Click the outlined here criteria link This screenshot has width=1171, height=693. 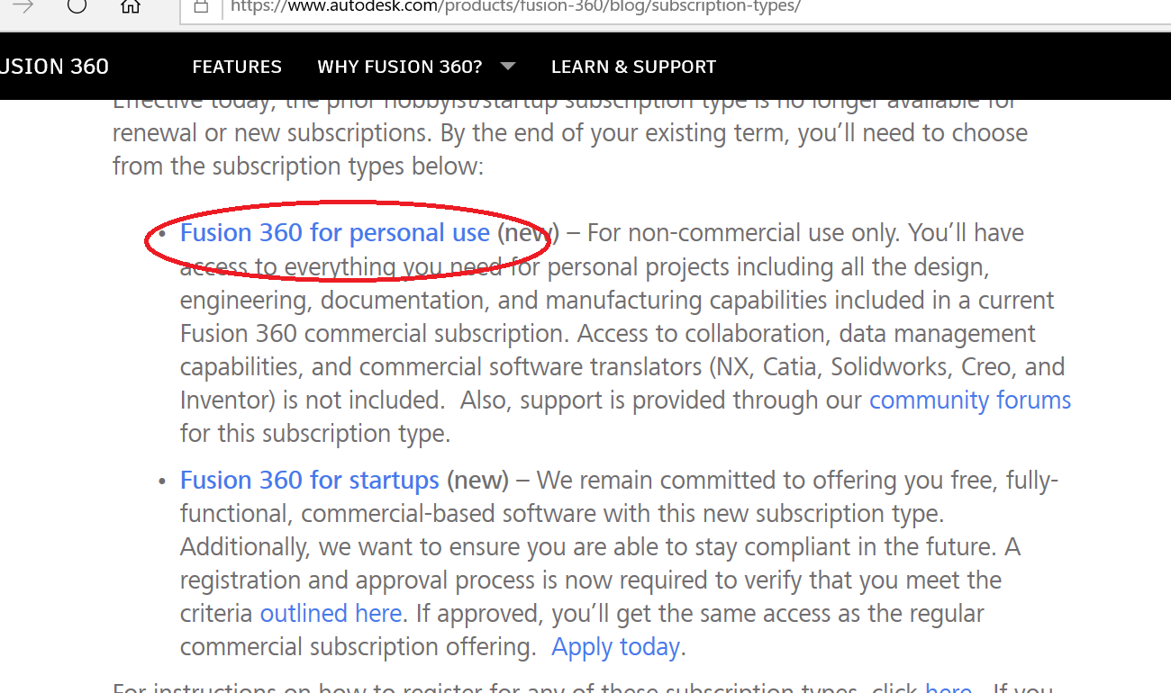pyautogui.click(x=331, y=614)
